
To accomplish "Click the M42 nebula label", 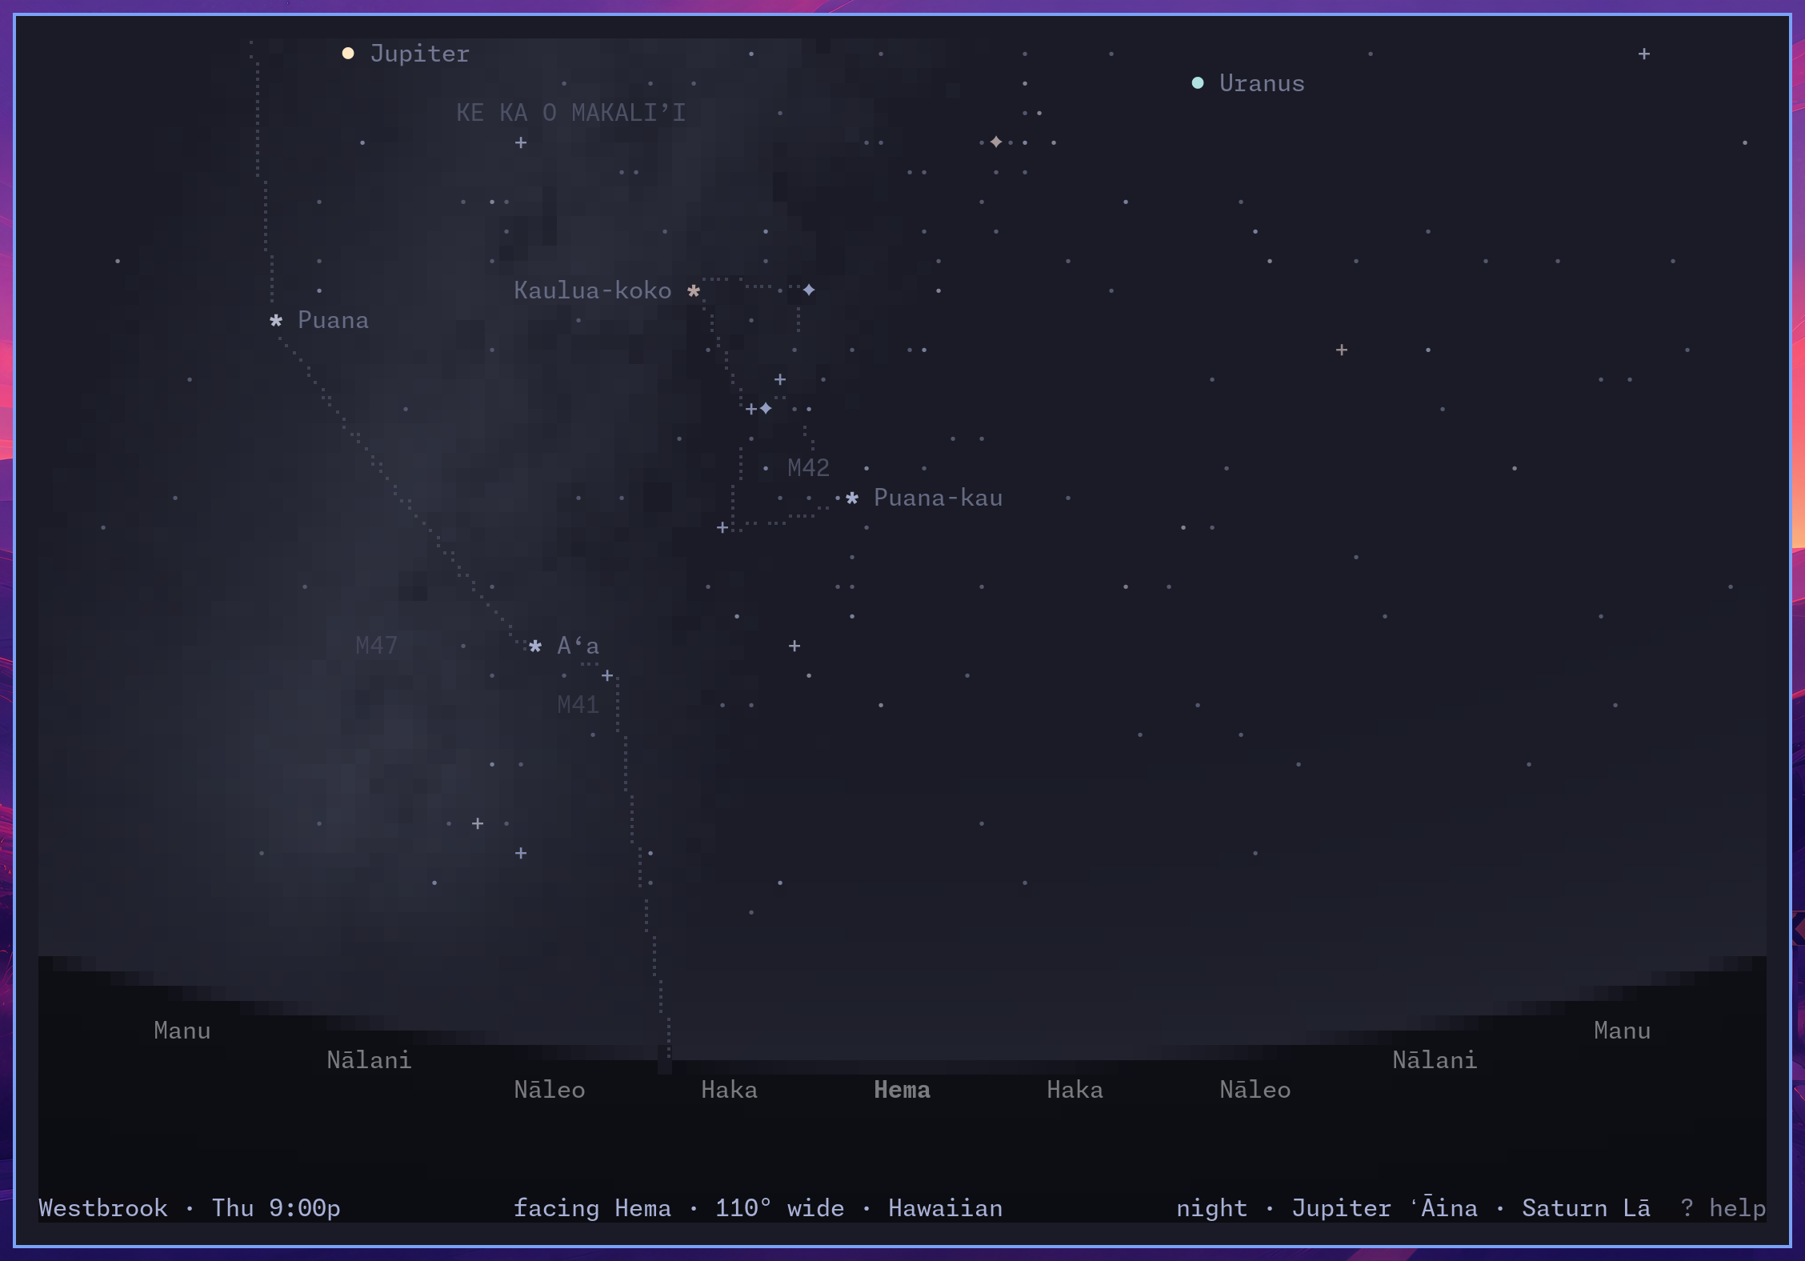I will point(808,468).
